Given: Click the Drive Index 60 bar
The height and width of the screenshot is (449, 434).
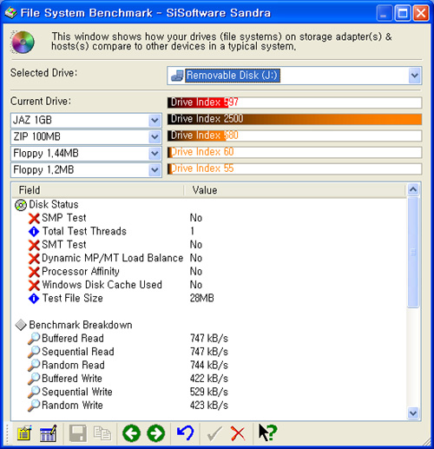Looking at the screenshot, I should tap(294, 152).
